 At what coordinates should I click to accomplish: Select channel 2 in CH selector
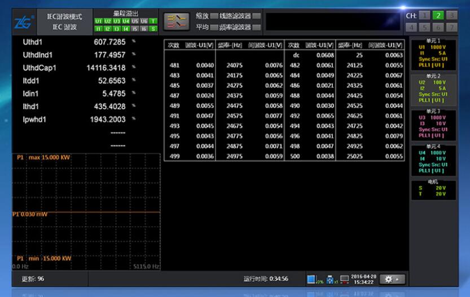pos(438,15)
